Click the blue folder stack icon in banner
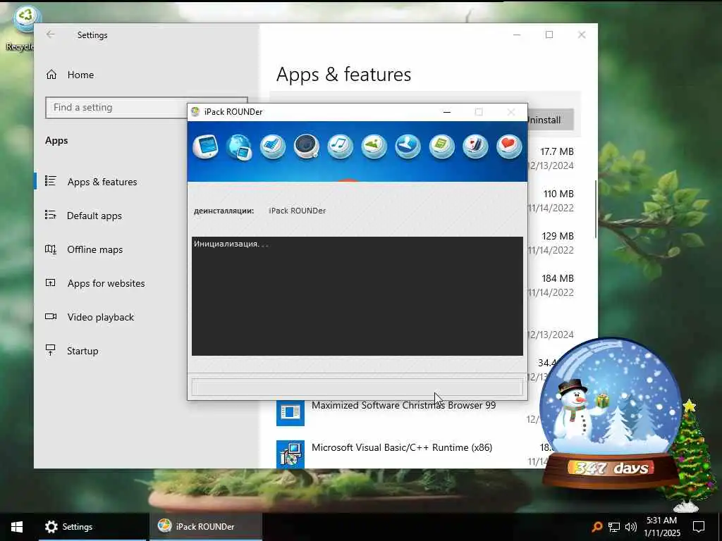Viewport: 722px width, 541px height. pos(273,147)
